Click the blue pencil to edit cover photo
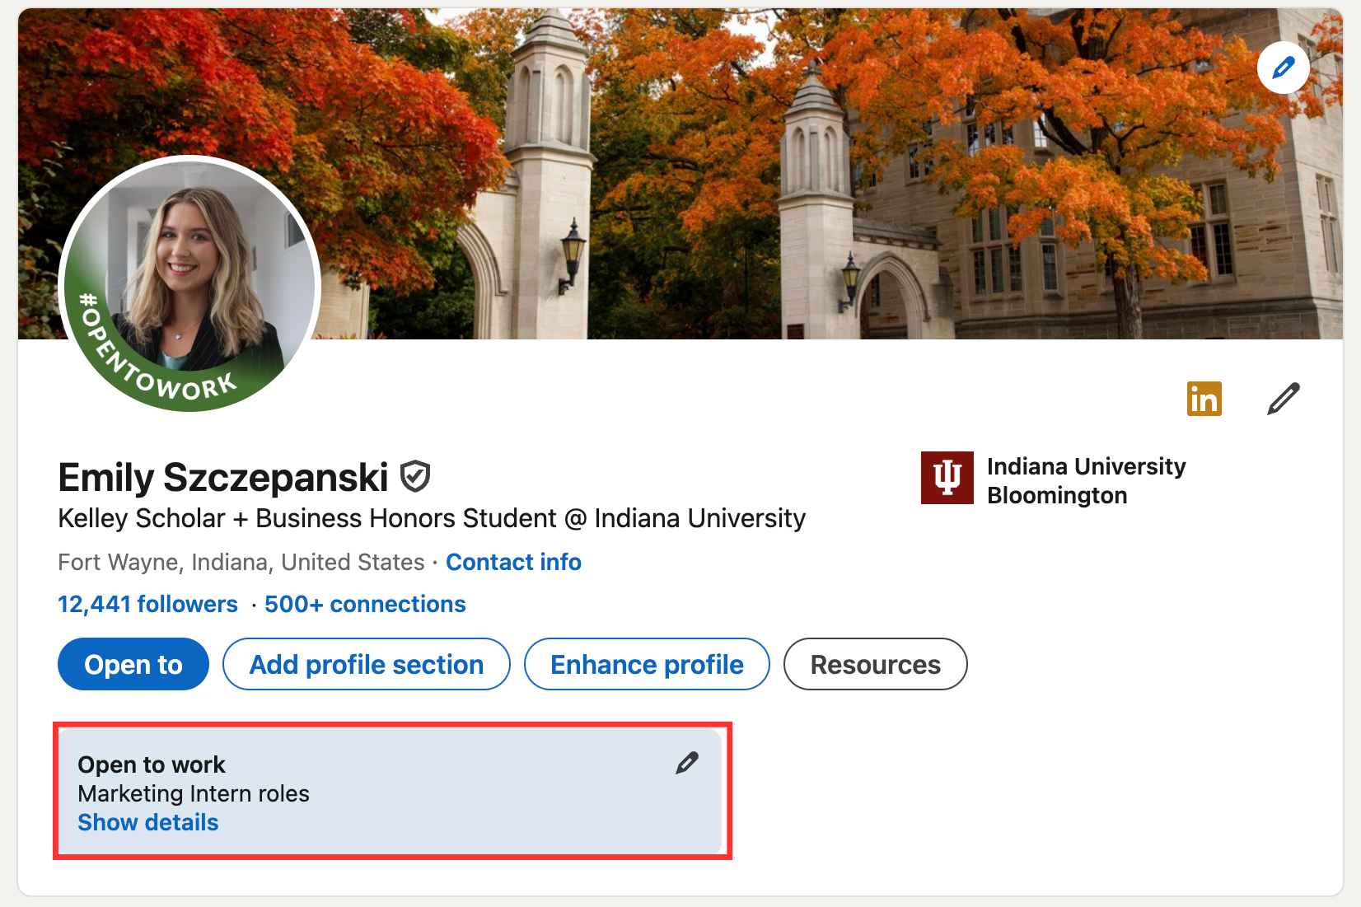This screenshot has width=1361, height=907. [1283, 68]
